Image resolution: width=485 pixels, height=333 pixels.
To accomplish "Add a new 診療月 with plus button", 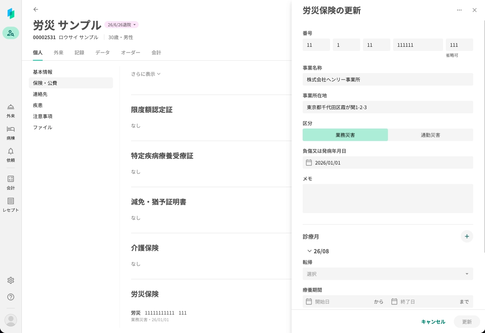I will pos(467,236).
